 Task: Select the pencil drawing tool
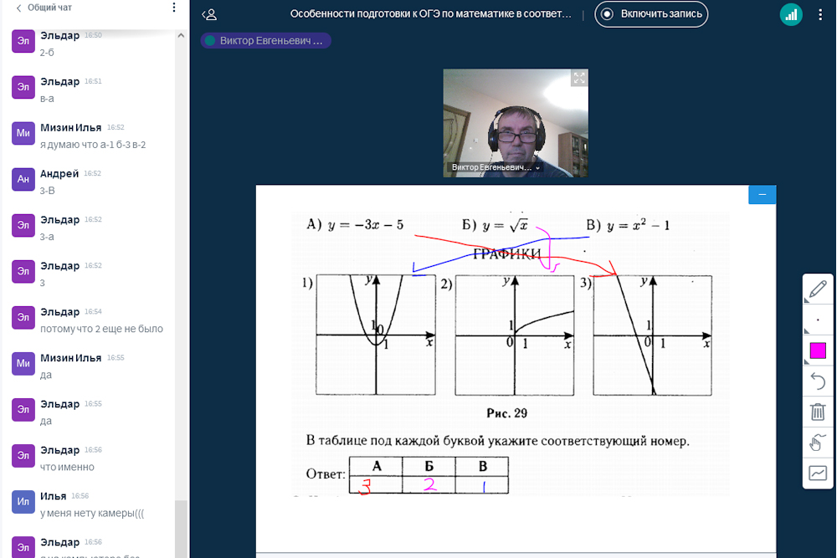click(x=818, y=289)
